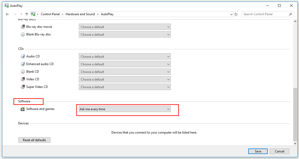The width and height of the screenshot is (299, 159).
Task: Click the Enhanced audio CD icon
Action: tap(23, 64)
